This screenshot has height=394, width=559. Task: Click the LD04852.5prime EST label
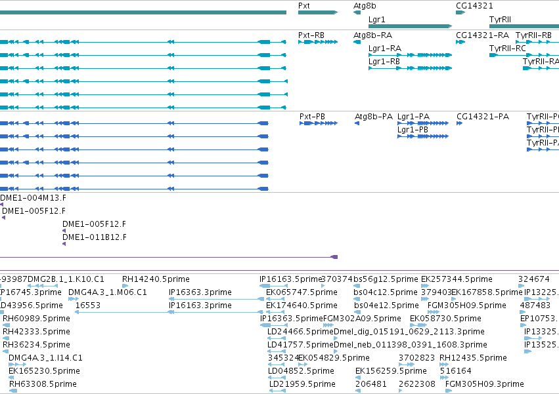[x=302, y=371]
